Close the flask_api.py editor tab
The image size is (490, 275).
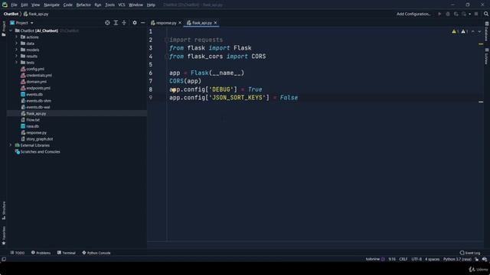tap(215, 23)
